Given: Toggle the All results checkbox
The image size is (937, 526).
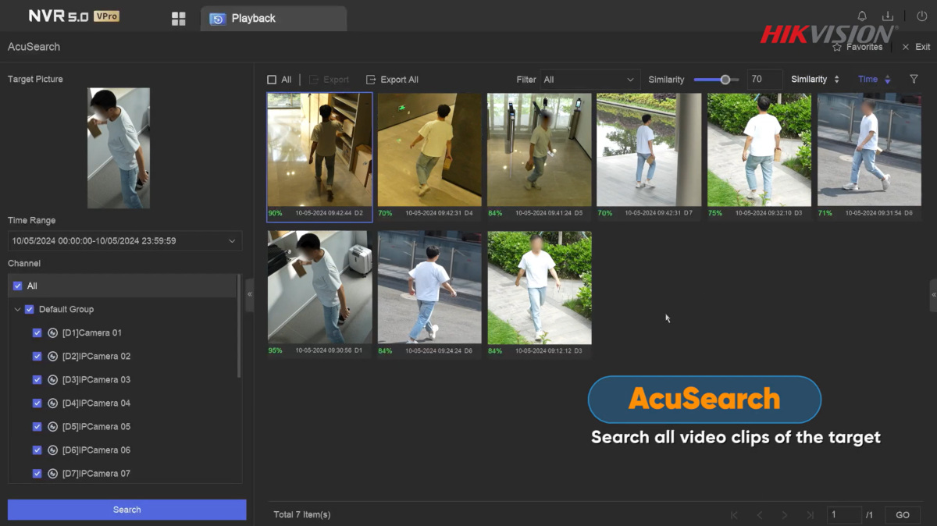Looking at the screenshot, I should pos(272,80).
